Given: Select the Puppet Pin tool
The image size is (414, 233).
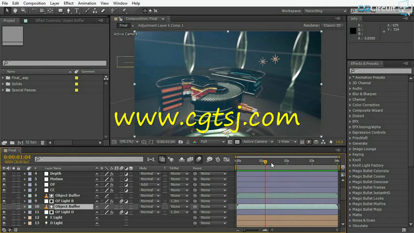Looking at the screenshot, I should [124, 11].
